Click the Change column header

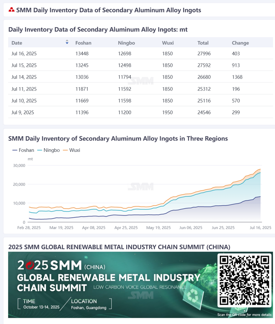[240, 43]
